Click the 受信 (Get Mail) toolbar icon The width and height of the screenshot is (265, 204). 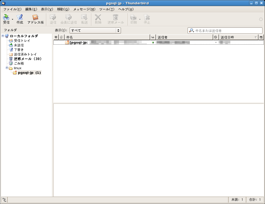point(6,19)
